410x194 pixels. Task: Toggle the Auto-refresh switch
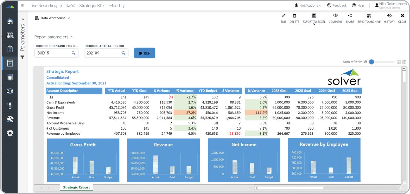372,62
